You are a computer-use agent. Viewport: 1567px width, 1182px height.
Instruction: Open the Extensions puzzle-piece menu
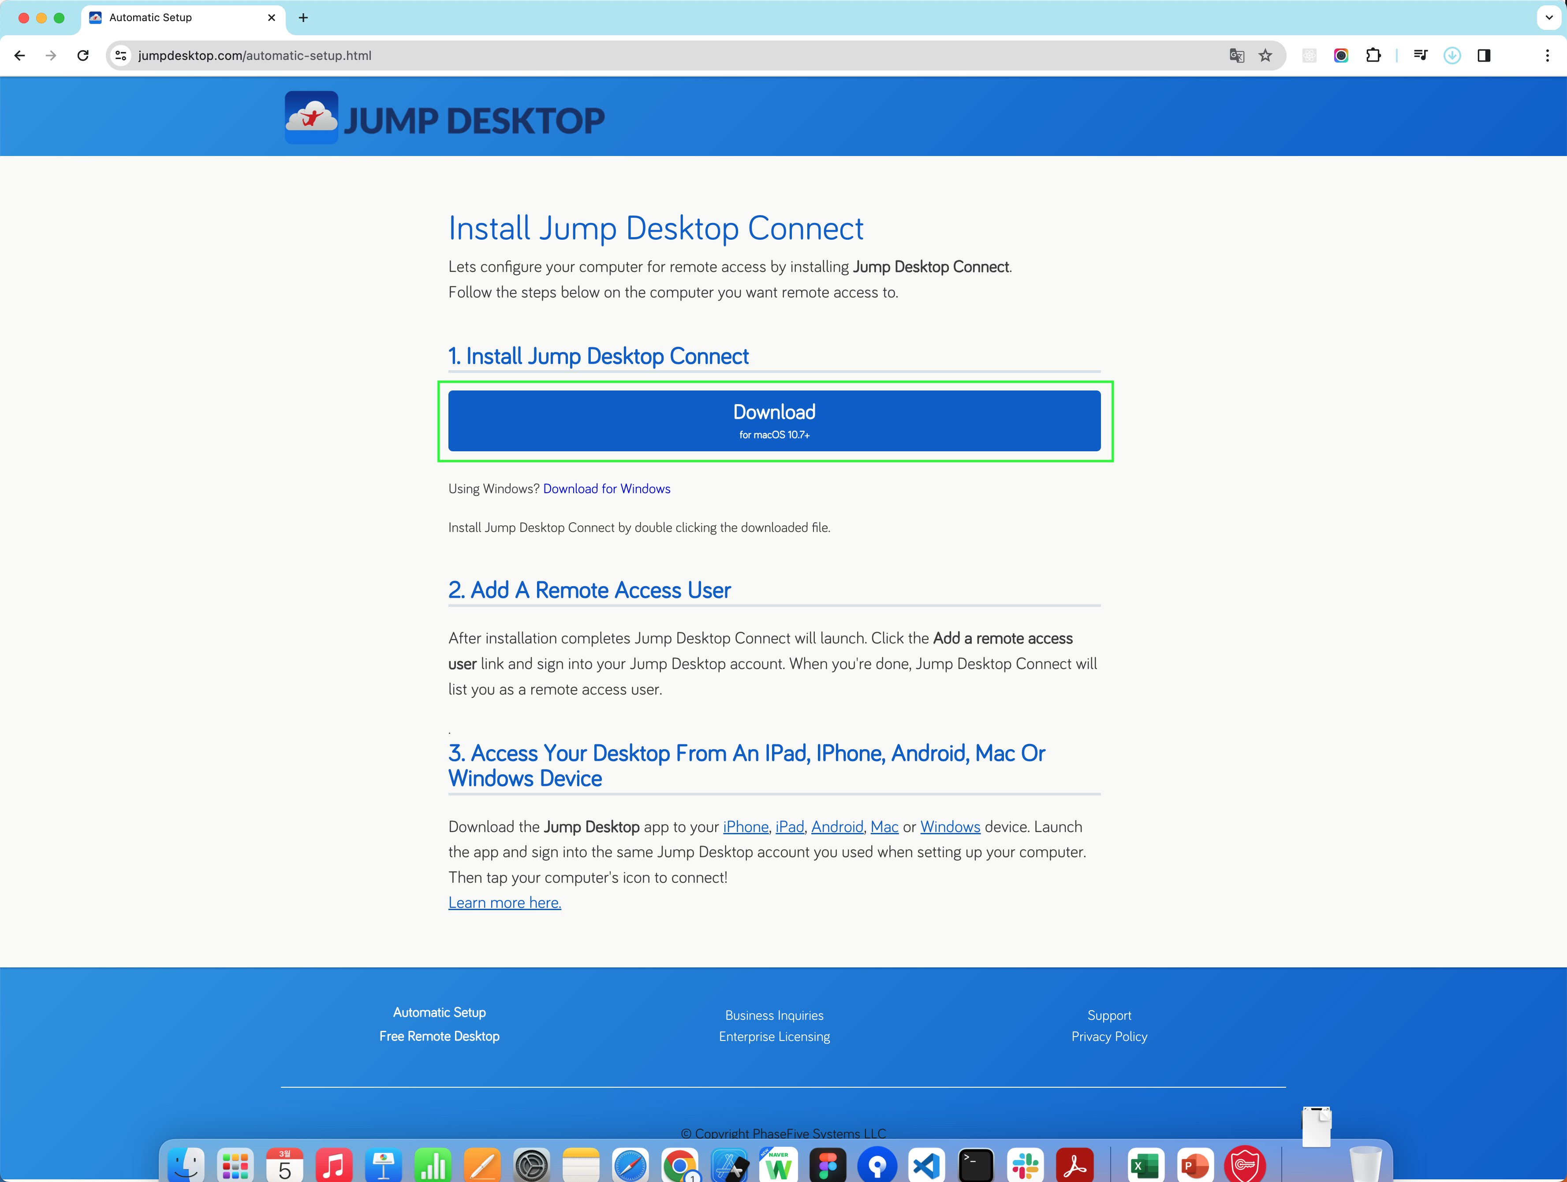click(x=1373, y=55)
